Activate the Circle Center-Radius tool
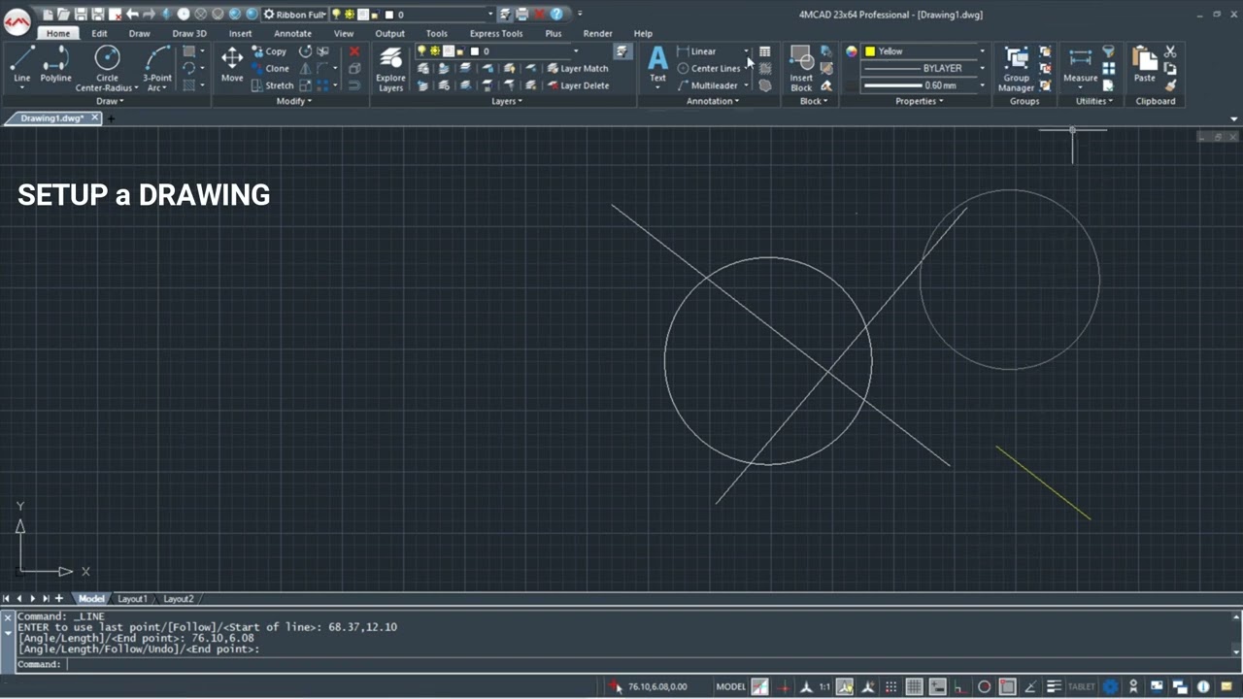The height and width of the screenshot is (699, 1243). click(x=107, y=68)
